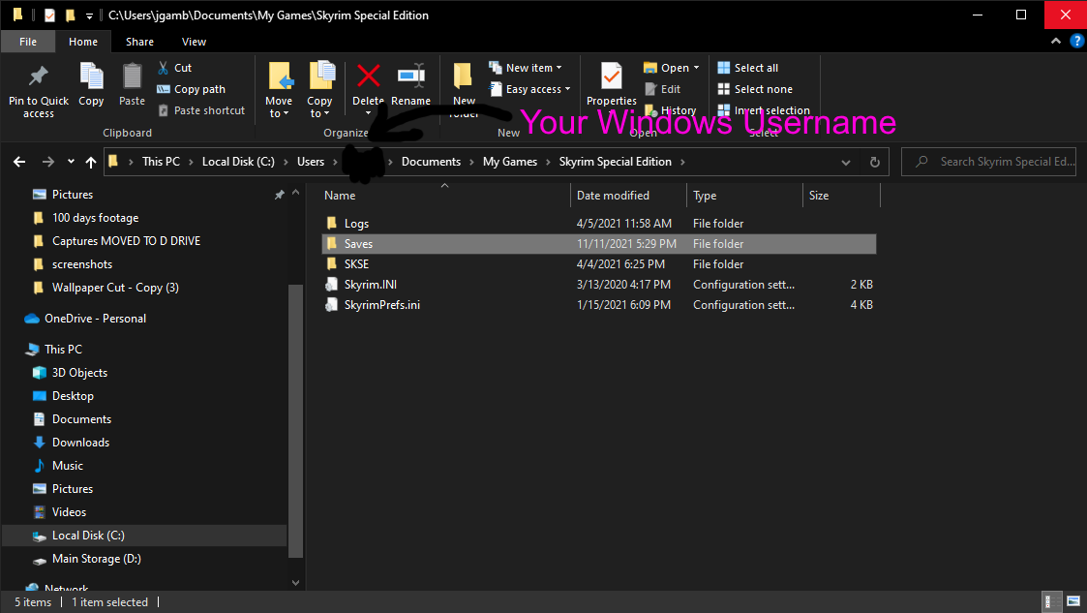Open the New item dropdown
Image resolution: width=1087 pixels, height=613 pixels.
pos(525,68)
